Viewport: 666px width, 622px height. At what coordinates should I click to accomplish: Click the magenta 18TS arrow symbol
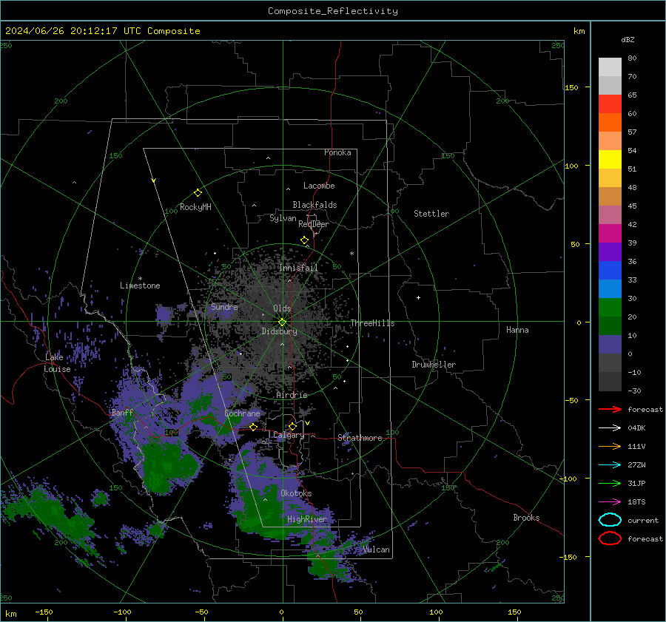pos(610,502)
